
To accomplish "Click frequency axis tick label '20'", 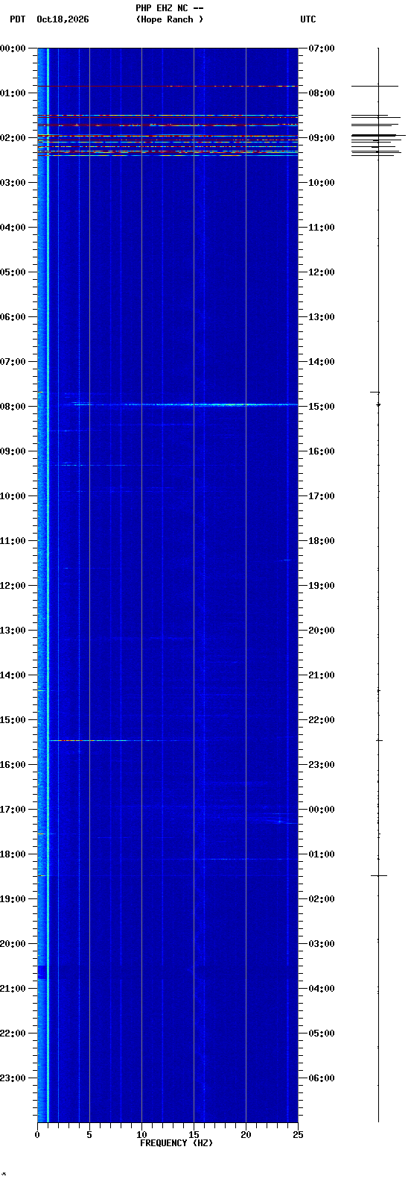I will [x=246, y=1135].
